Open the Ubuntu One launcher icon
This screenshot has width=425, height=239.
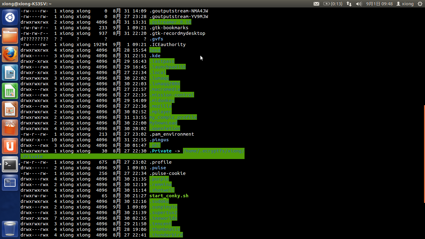10,146
